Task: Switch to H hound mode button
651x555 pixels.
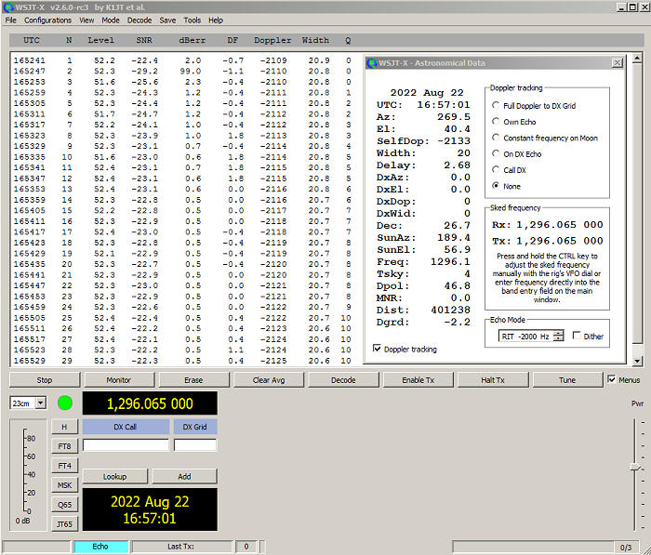Action: [64, 427]
